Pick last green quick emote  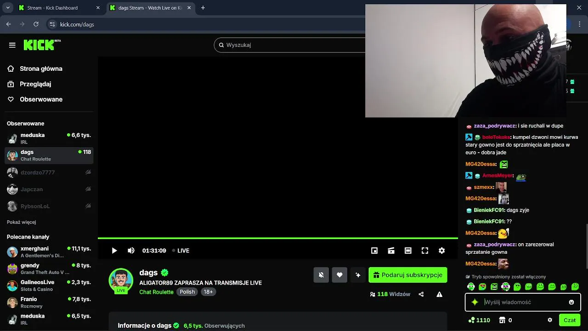click(x=575, y=287)
